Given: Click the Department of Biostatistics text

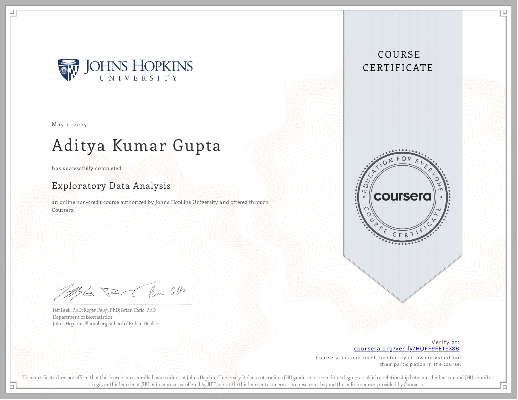Looking at the screenshot, I should 82,317.
